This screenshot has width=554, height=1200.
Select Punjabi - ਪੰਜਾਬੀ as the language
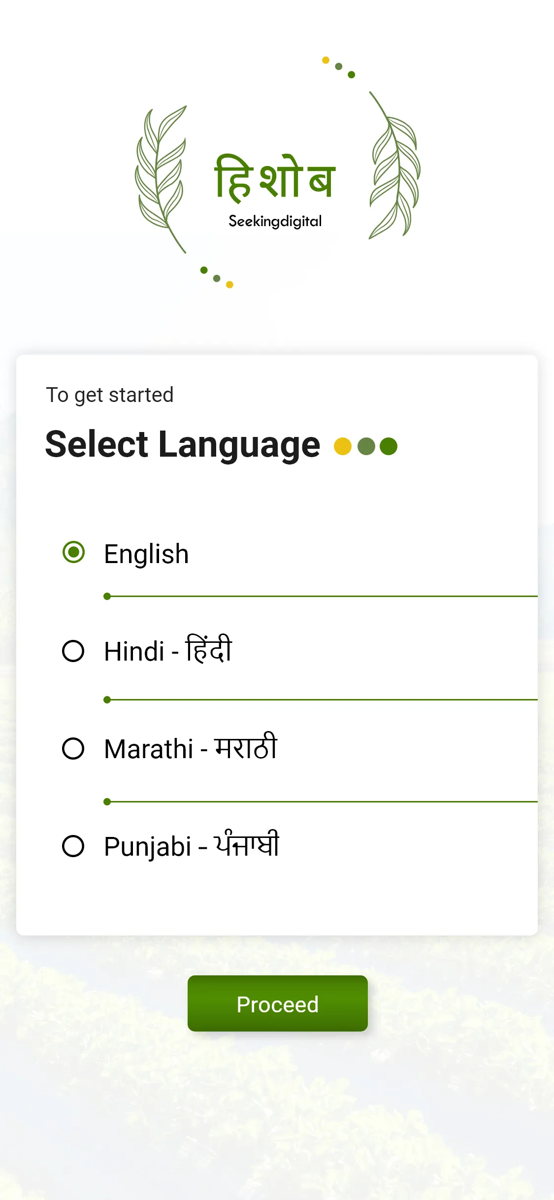coord(74,845)
